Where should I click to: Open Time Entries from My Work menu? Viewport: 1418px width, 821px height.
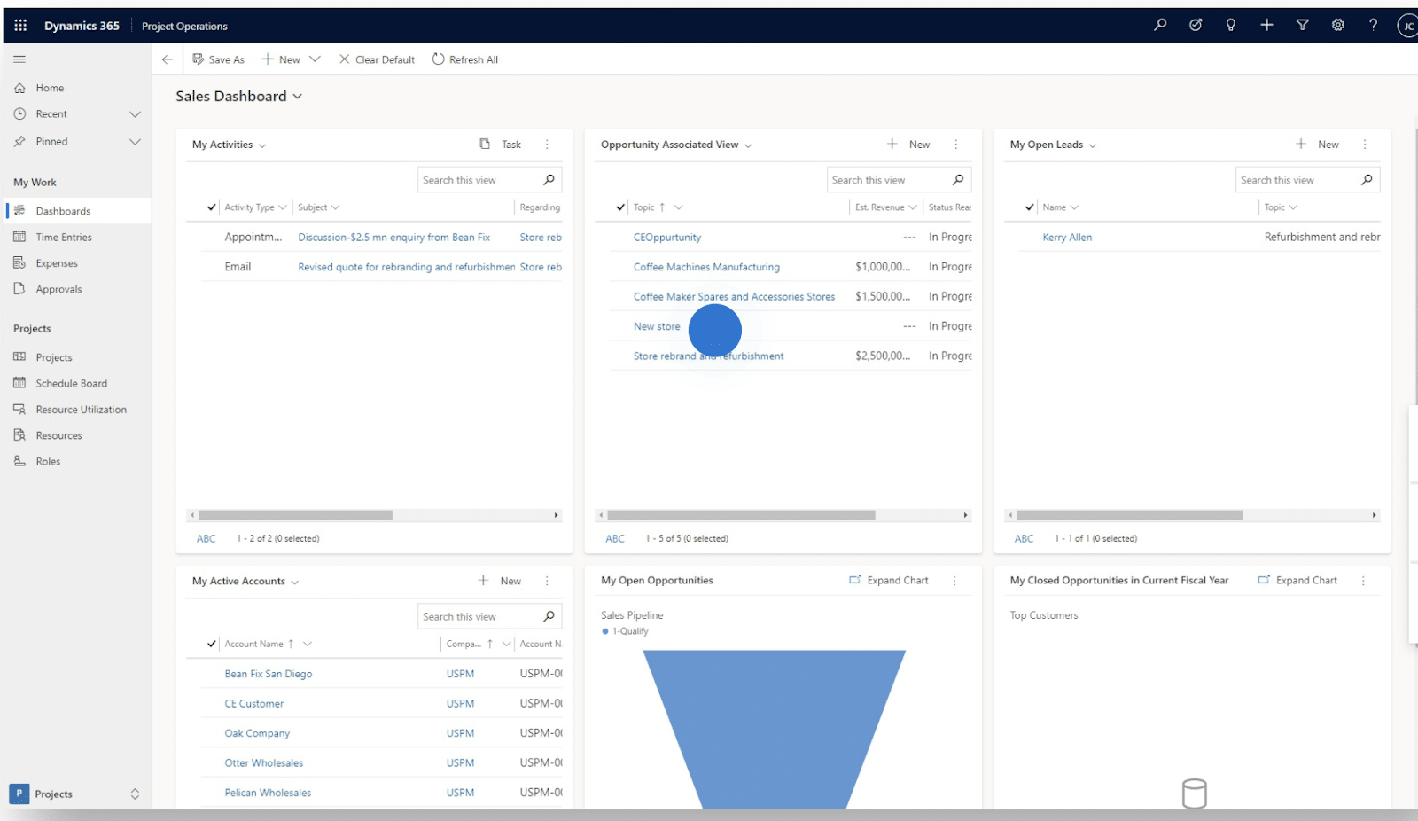[62, 237]
